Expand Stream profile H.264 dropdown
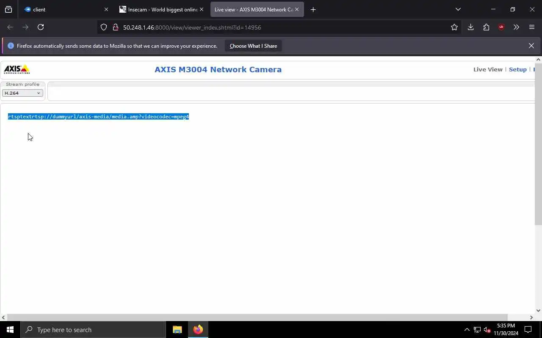Image resolution: width=542 pixels, height=338 pixels. click(x=22, y=93)
